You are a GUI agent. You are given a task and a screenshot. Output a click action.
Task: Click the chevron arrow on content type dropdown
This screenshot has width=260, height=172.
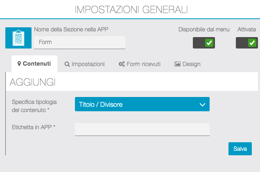tap(202, 104)
